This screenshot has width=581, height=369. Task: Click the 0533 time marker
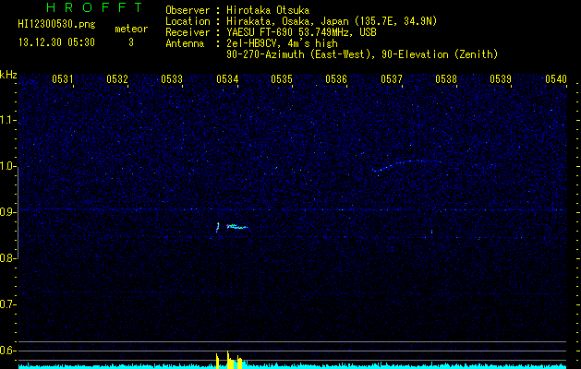pyautogui.click(x=172, y=79)
